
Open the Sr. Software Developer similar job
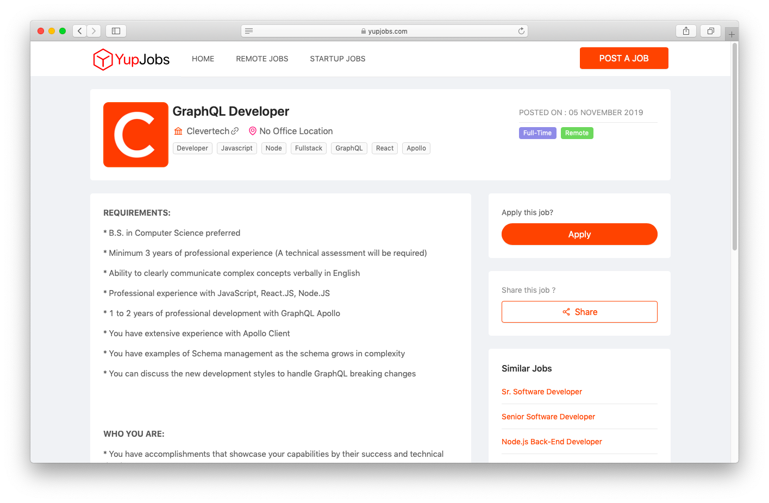click(x=542, y=392)
